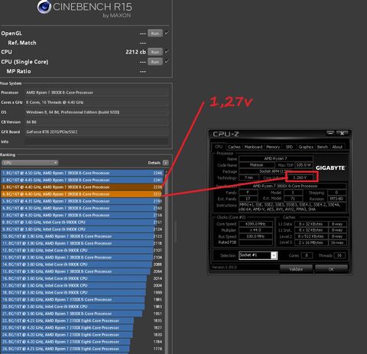The height and width of the screenshot is (354, 367).
Task: Open the Graphics tab in CPU-Z
Action: click(x=306, y=147)
